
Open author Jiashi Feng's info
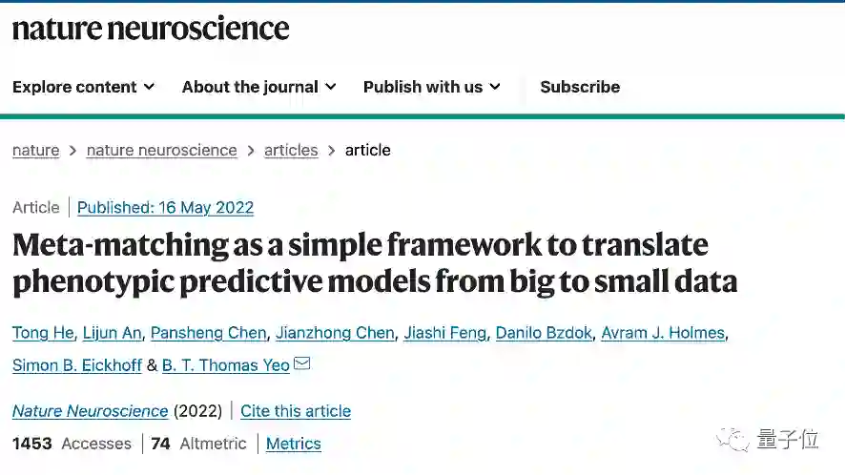pyautogui.click(x=445, y=333)
